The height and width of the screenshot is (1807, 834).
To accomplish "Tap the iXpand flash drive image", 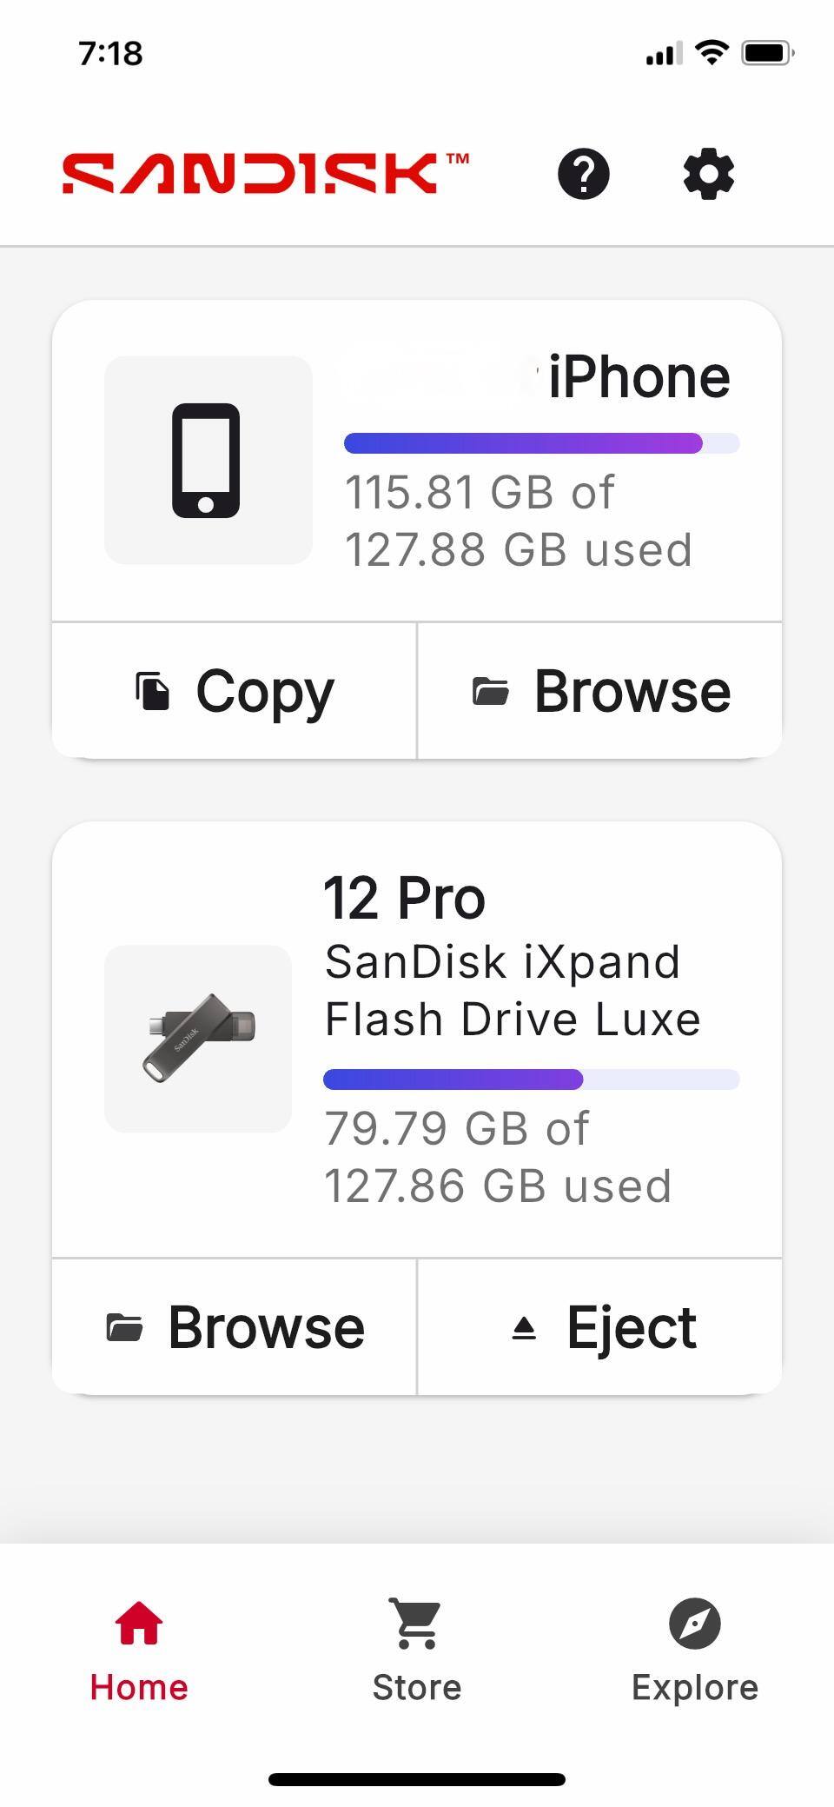I will coord(198,1038).
